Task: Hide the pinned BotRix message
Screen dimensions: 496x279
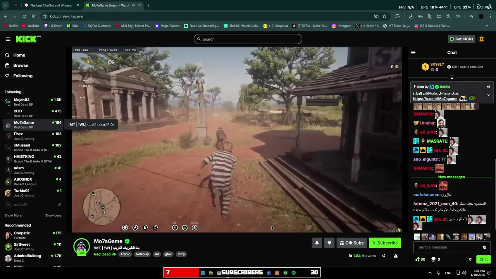Action: click(488, 87)
